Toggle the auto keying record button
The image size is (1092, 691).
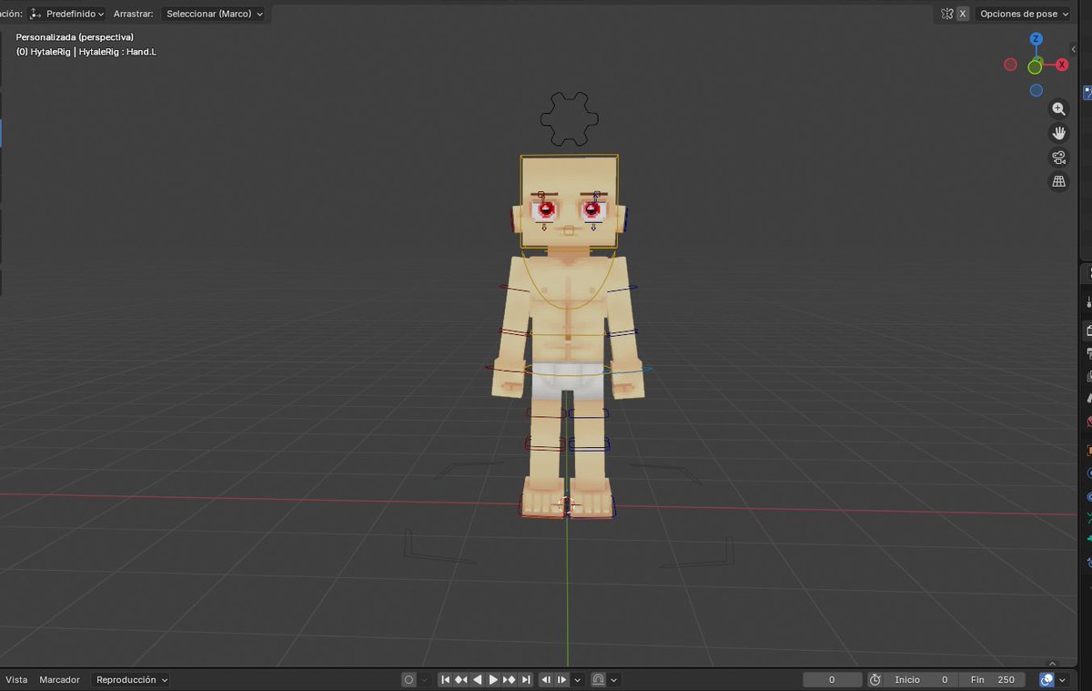409,679
